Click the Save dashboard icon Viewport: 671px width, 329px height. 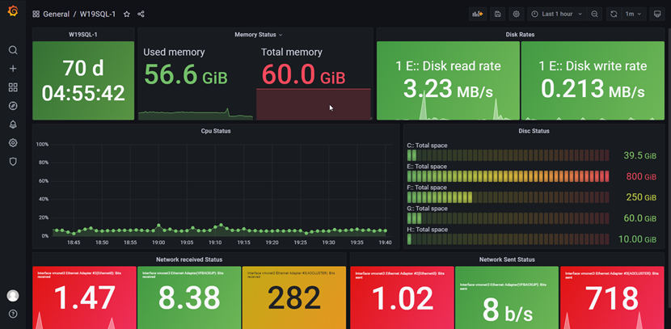tap(497, 14)
